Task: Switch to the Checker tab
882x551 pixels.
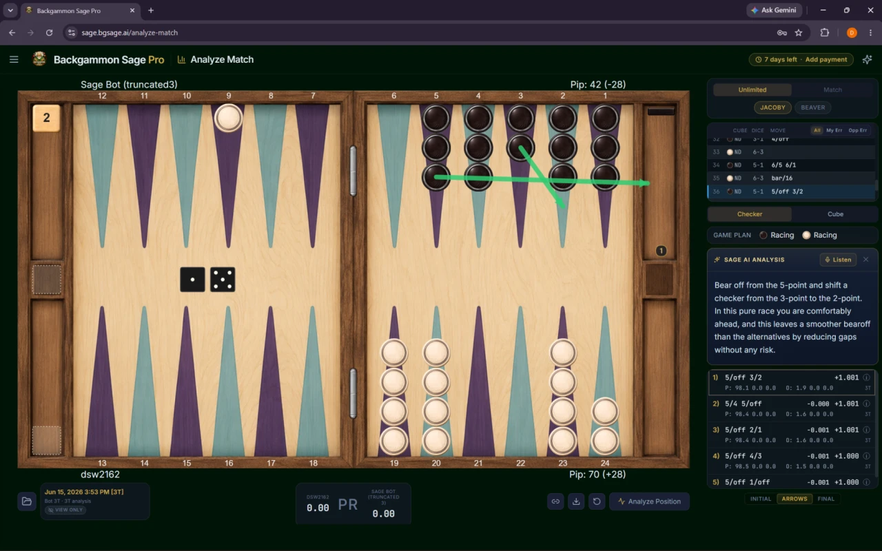Action: (x=750, y=214)
